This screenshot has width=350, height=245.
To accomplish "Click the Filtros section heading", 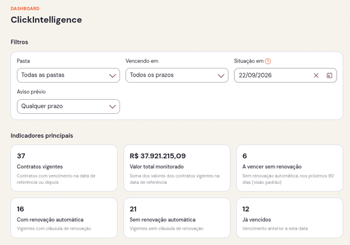I will [x=19, y=42].
